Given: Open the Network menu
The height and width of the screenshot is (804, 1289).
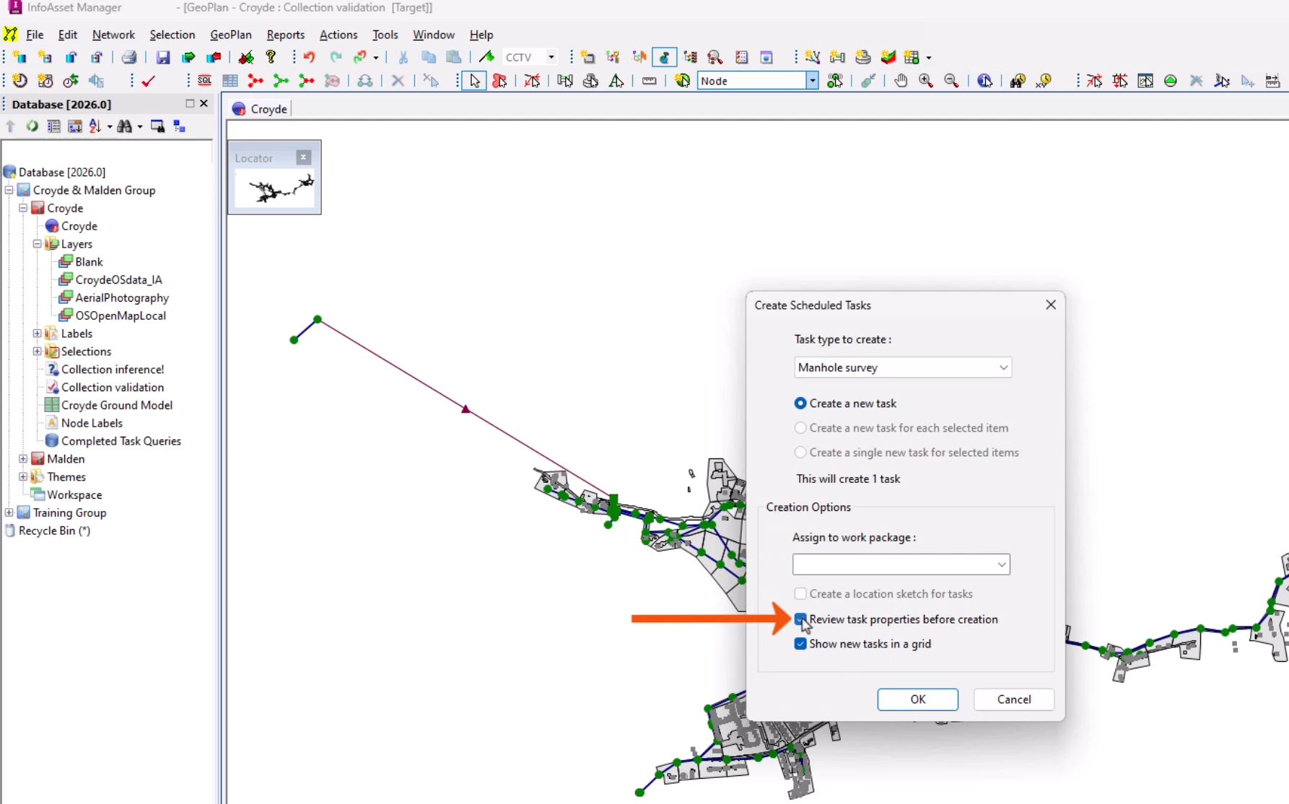Looking at the screenshot, I should (113, 34).
